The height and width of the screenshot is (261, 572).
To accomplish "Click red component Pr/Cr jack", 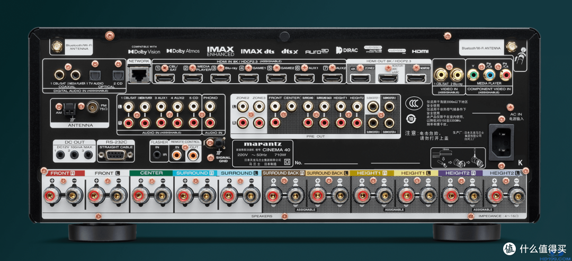I will [506, 76].
